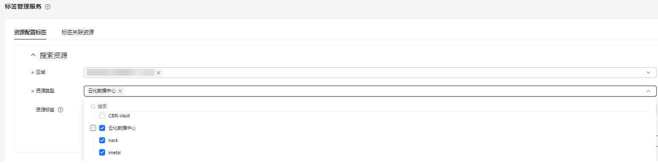Click the CBR-Vault option label
658x164 pixels.
coord(119,116)
